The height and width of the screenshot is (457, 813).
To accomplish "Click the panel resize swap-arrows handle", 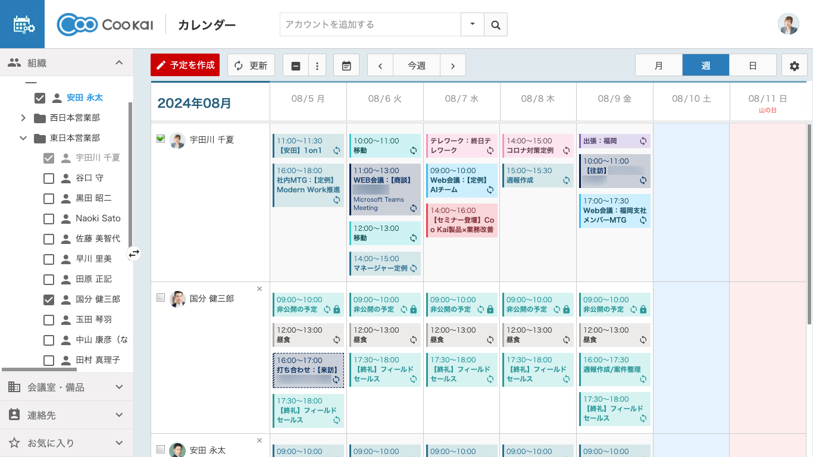I will tap(134, 253).
